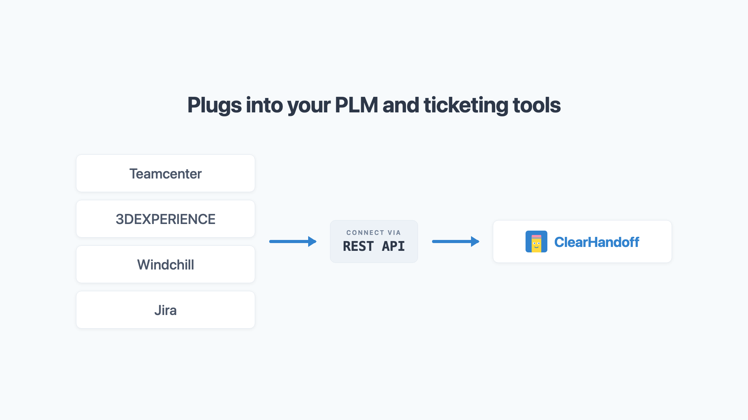Viewport: 748px width, 420px height.
Task: Click the ClearHandoff pencil mascot icon
Action: pos(536,241)
